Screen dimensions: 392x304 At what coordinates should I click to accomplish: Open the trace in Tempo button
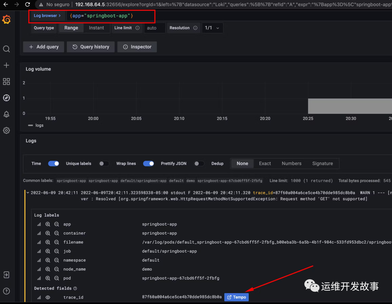click(237, 297)
